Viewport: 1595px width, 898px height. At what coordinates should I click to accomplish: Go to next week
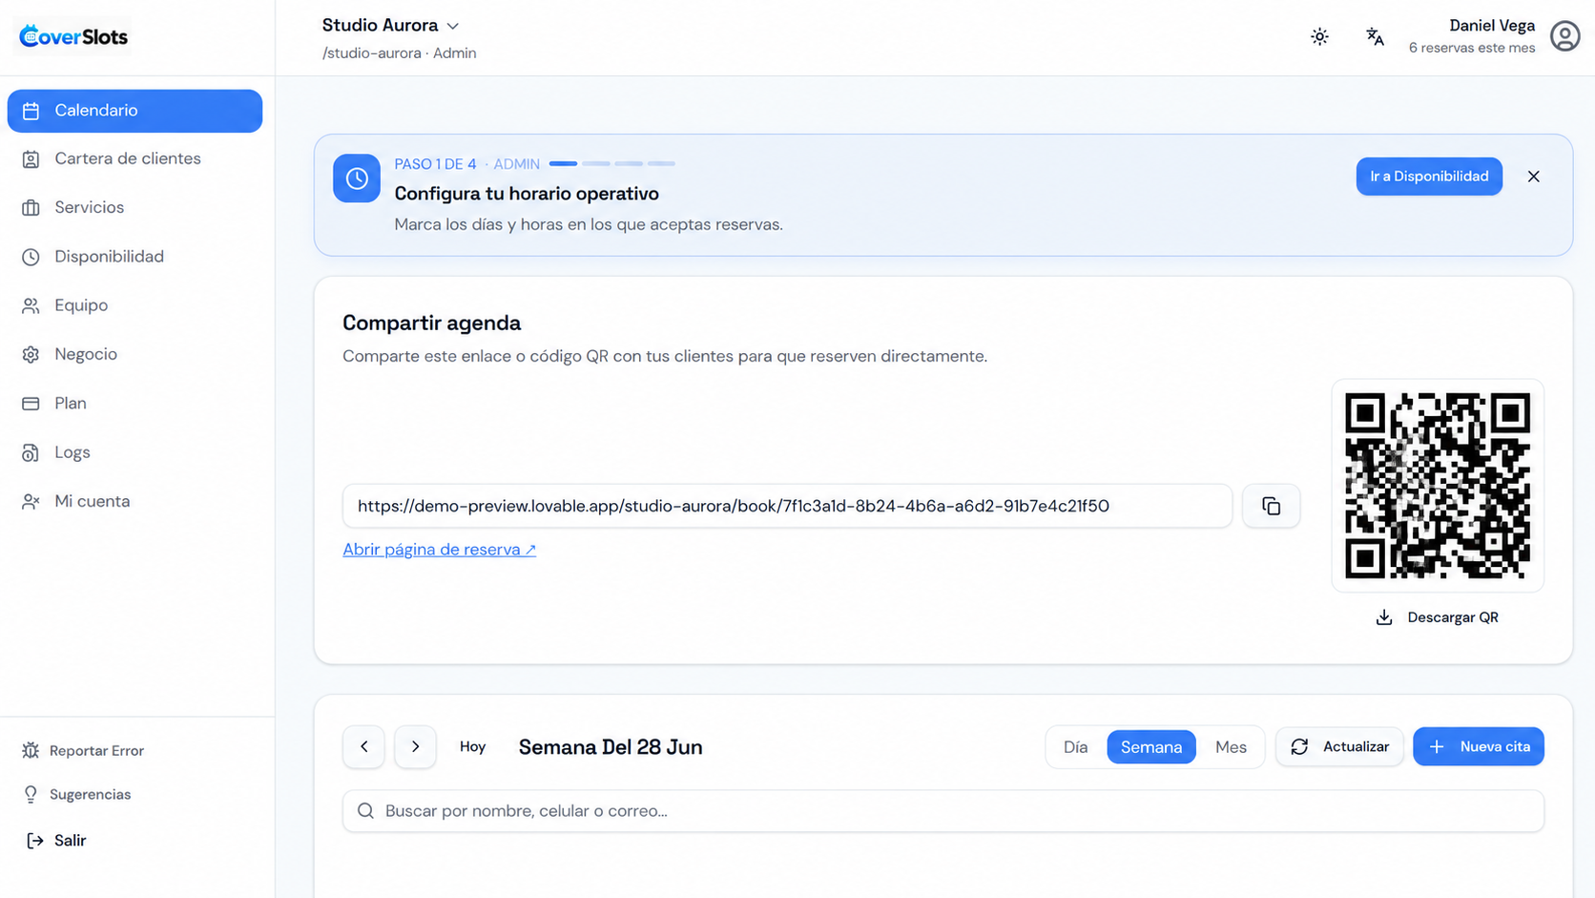415,747
